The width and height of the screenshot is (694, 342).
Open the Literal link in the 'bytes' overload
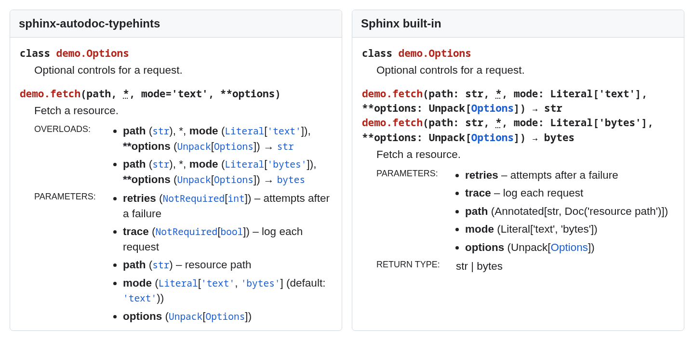coord(244,164)
